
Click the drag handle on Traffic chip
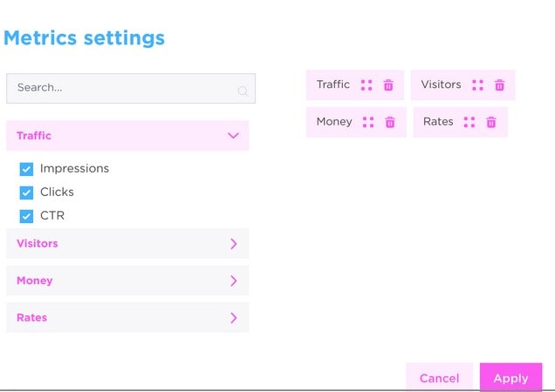[x=367, y=85]
